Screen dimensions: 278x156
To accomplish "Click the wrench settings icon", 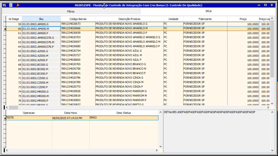I will [18, 5].
